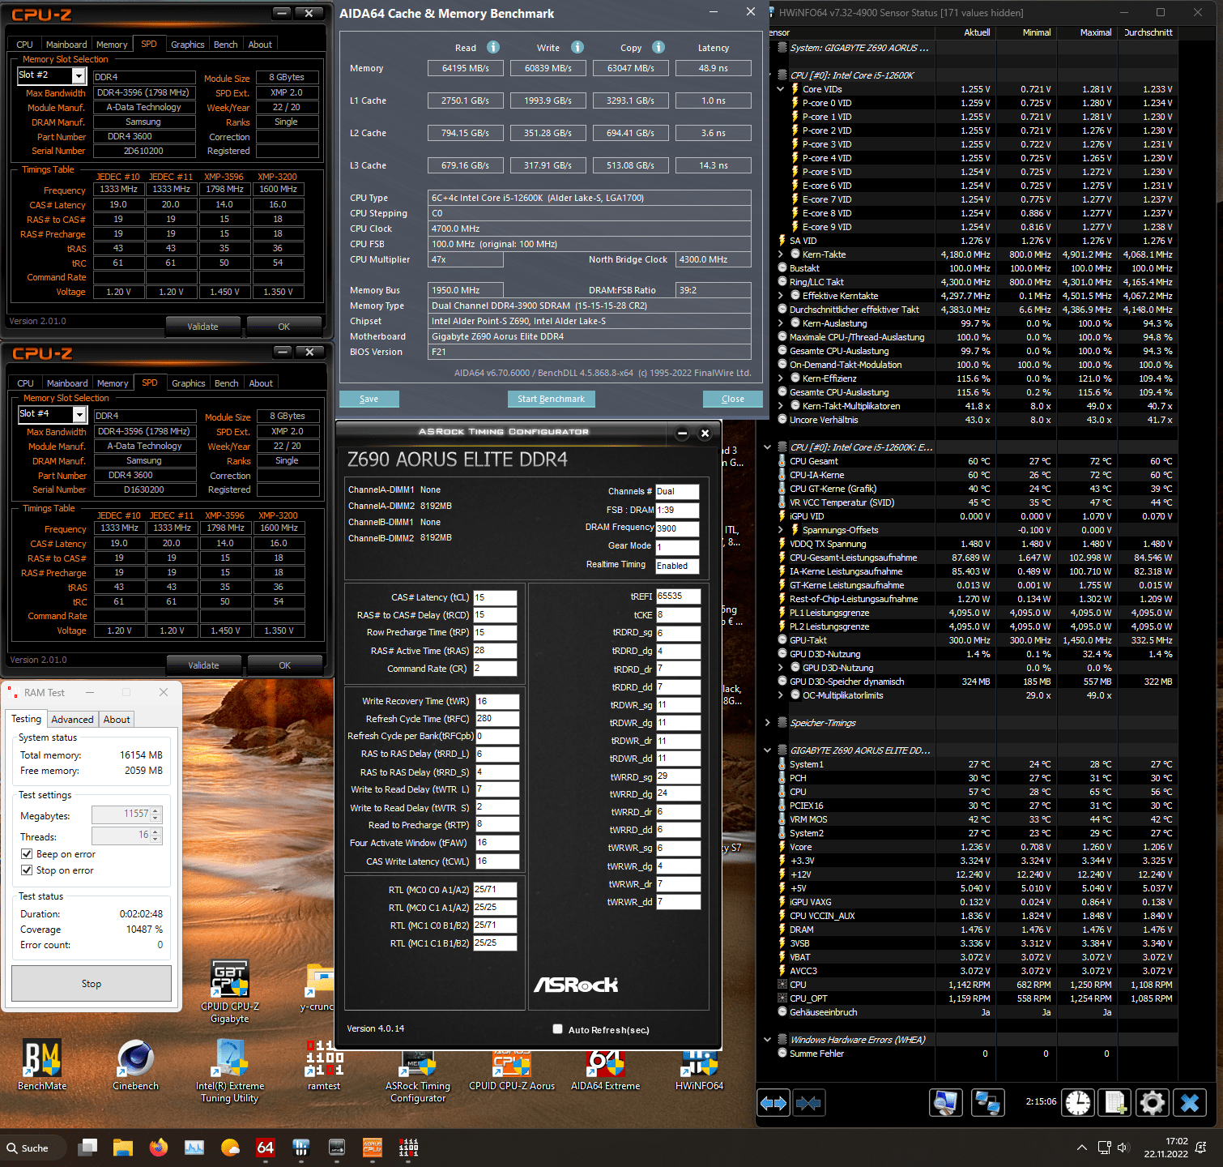The image size is (1223, 1167).
Task: Expand the Kern-Takte row in HWiNFO
Action: click(781, 254)
